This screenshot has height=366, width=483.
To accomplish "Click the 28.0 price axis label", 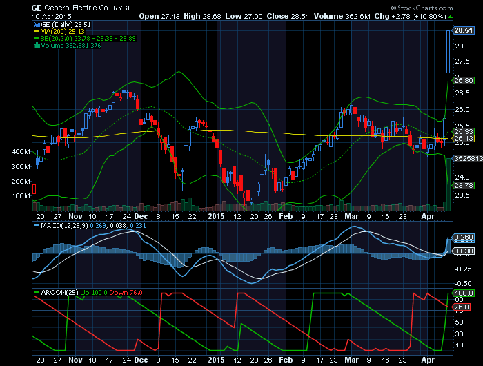I will pyautogui.click(x=462, y=46).
